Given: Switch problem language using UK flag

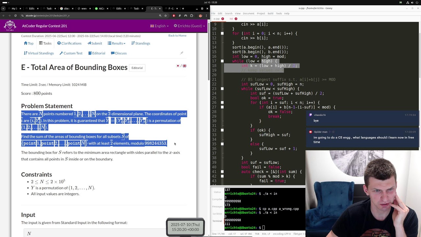Looking at the screenshot, I should click(x=185, y=66).
